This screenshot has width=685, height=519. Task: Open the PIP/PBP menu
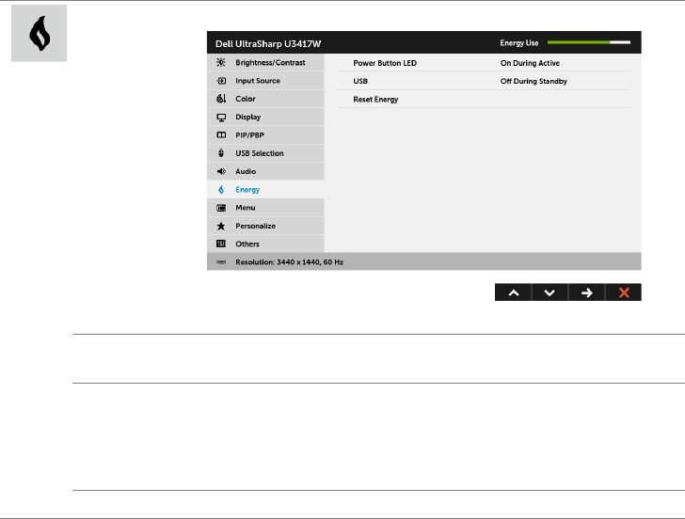click(265, 134)
